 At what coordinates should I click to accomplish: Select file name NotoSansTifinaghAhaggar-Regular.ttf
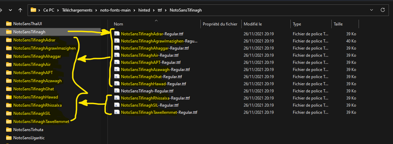(155, 48)
